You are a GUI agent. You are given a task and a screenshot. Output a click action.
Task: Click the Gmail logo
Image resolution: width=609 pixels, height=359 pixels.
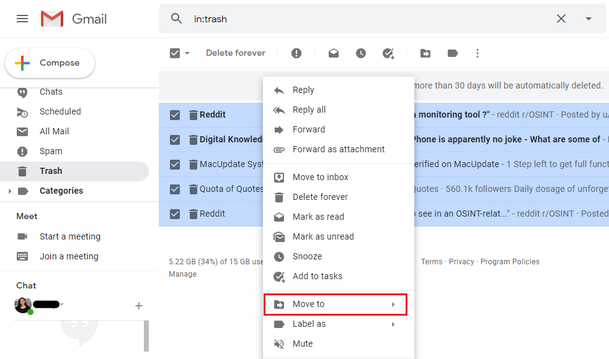pyautogui.click(x=74, y=19)
